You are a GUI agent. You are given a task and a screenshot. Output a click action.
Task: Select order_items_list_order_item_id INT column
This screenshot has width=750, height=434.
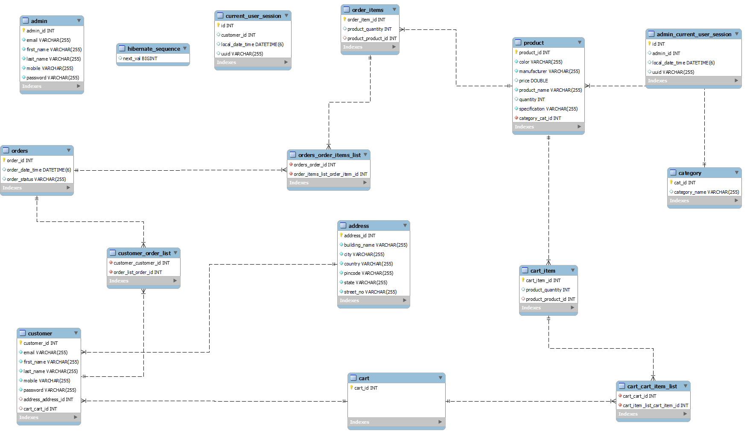tap(329, 174)
